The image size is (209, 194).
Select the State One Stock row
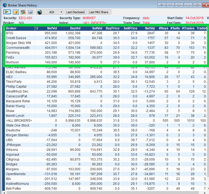click(106, 125)
